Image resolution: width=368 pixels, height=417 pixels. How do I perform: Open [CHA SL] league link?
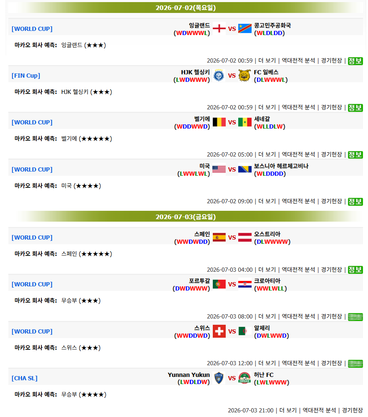[25, 378]
